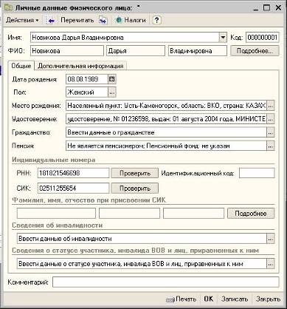This screenshot has height=309, width=287.
Task: Click the Пол field Женский
Action: [87, 92]
